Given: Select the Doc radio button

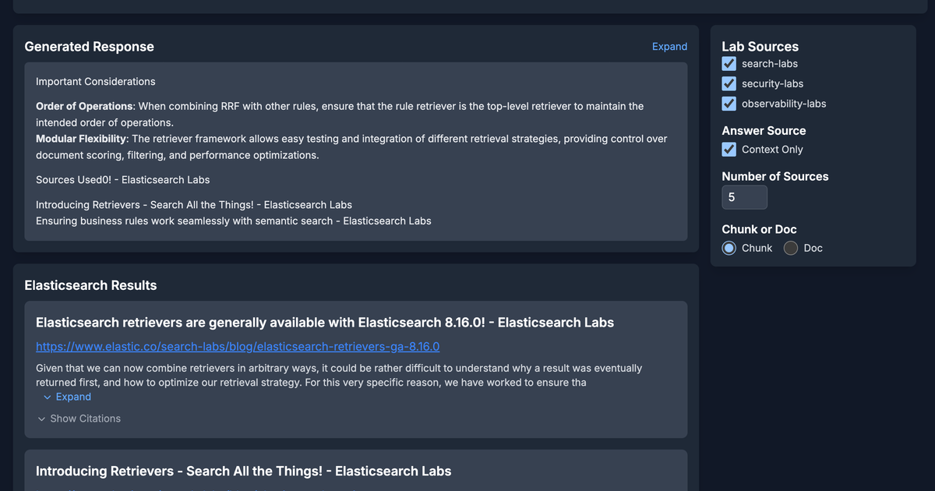Looking at the screenshot, I should (791, 248).
